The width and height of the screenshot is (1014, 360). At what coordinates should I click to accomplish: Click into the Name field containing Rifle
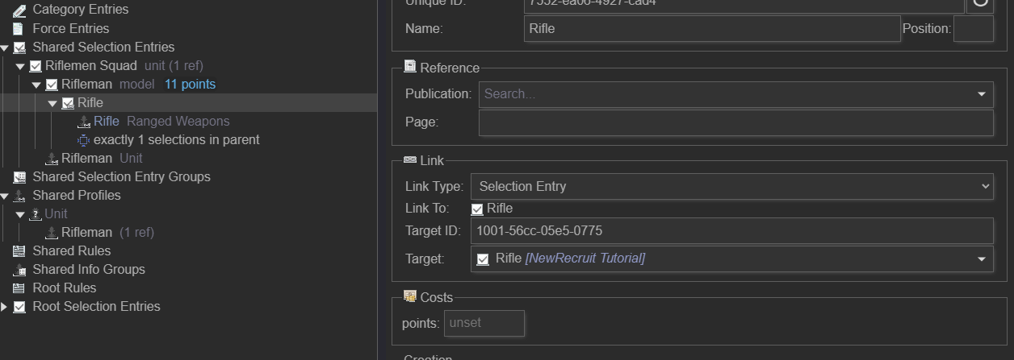pyautogui.click(x=712, y=28)
